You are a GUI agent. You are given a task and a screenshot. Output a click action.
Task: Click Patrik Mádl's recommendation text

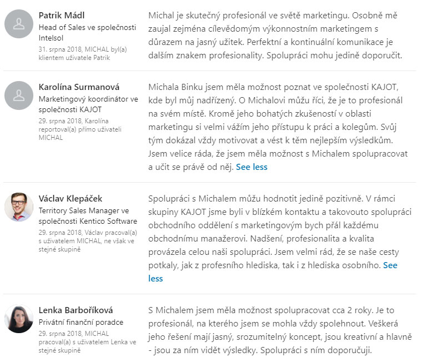pyautogui.click(x=275, y=36)
